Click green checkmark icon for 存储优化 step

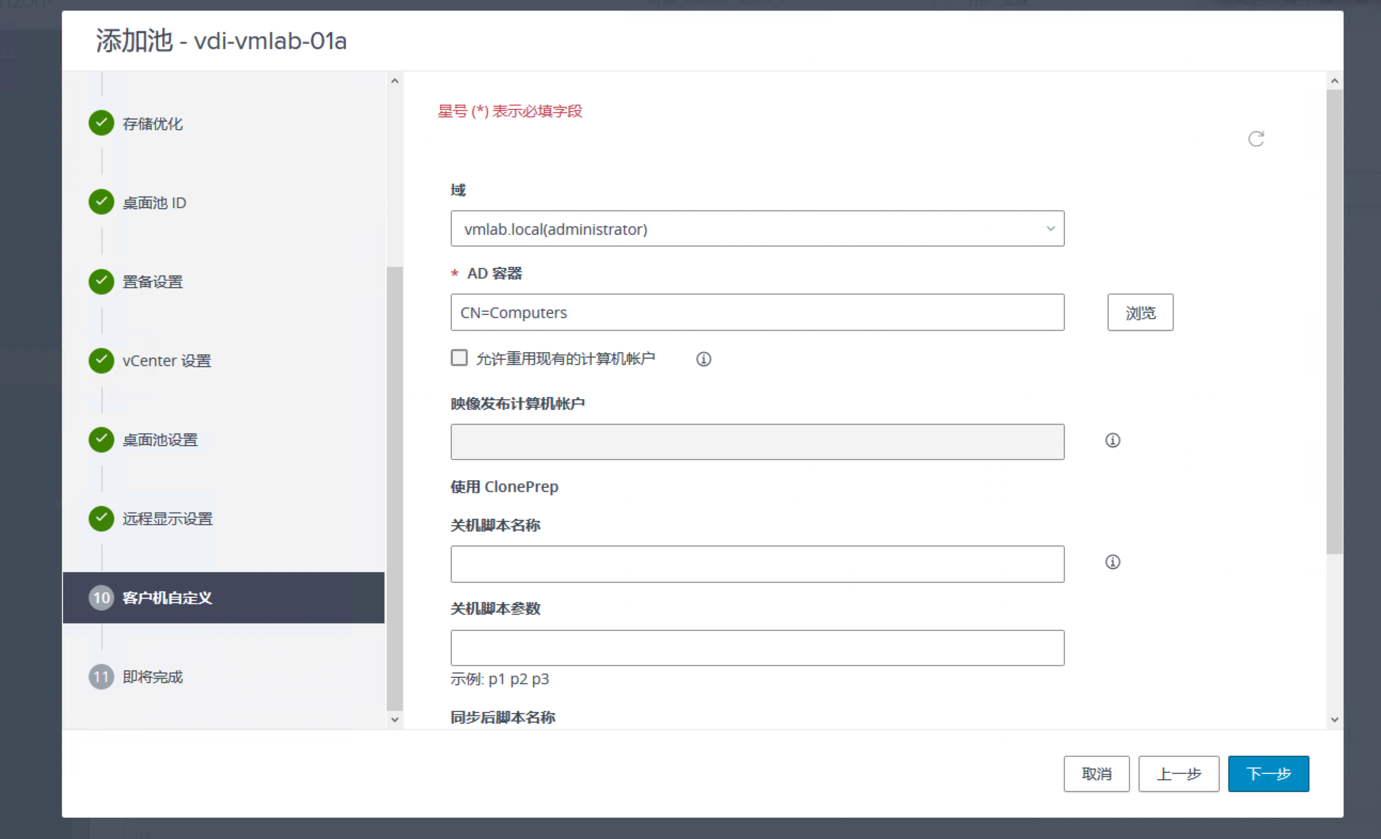click(x=101, y=123)
